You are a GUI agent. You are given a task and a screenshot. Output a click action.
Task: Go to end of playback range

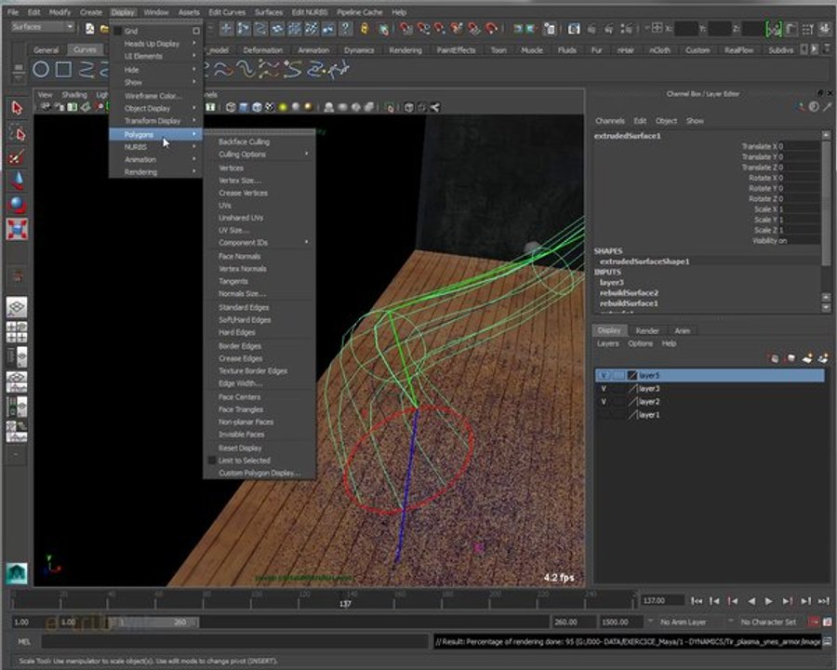click(824, 601)
